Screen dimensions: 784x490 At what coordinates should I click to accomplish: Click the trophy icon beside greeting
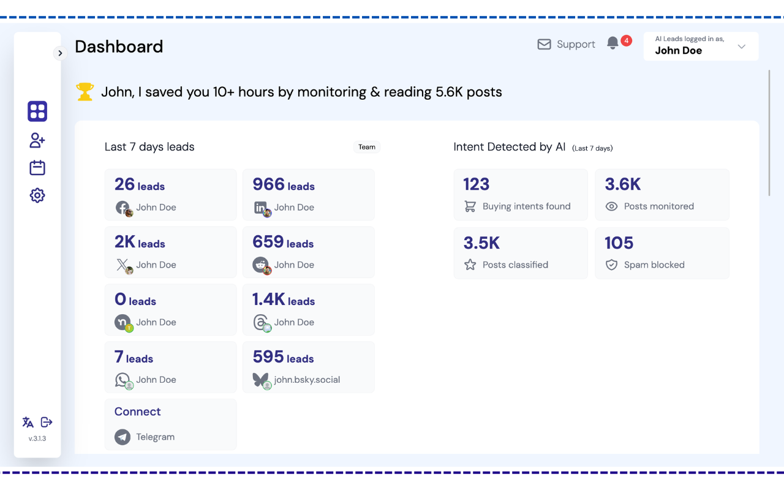[x=85, y=92]
